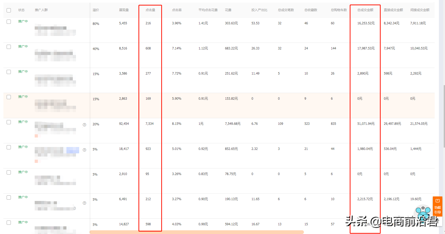Click 推广中 status in the 20% row
The height and width of the screenshot is (234, 445).
click(x=23, y=122)
